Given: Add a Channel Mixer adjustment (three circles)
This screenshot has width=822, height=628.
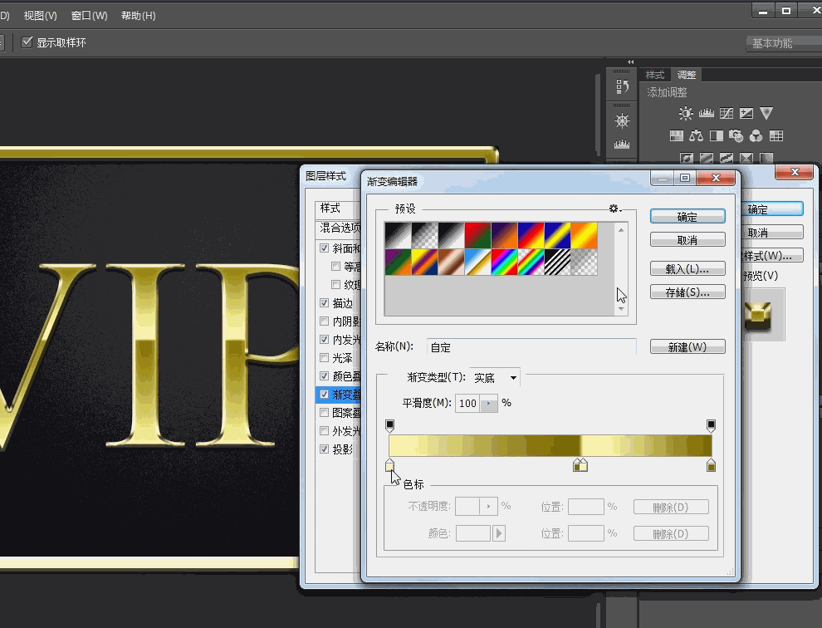Looking at the screenshot, I should coord(756,136).
